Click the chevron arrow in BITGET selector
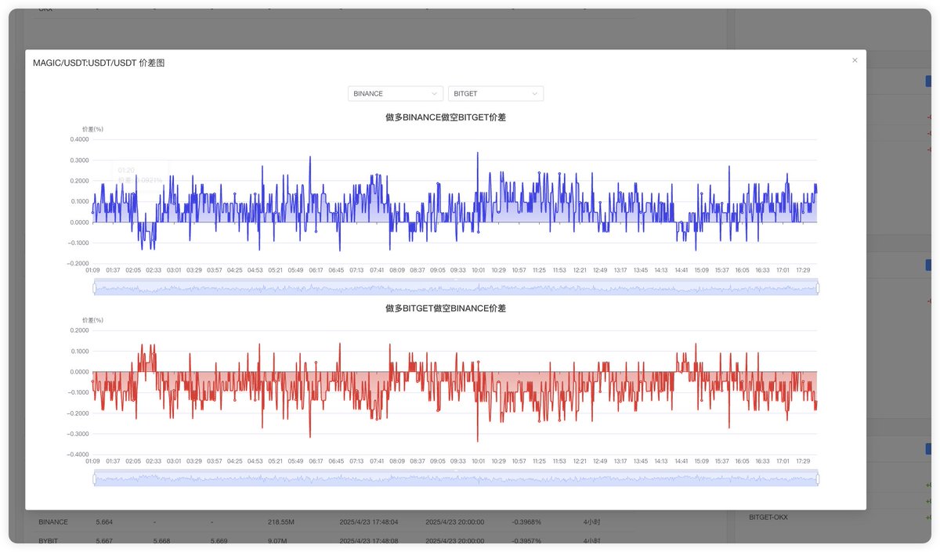The width and height of the screenshot is (940, 552). [535, 94]
